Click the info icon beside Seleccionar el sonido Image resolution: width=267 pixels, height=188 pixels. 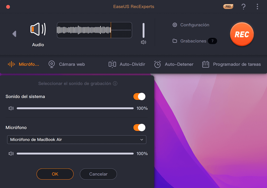[x=115, y=84]
